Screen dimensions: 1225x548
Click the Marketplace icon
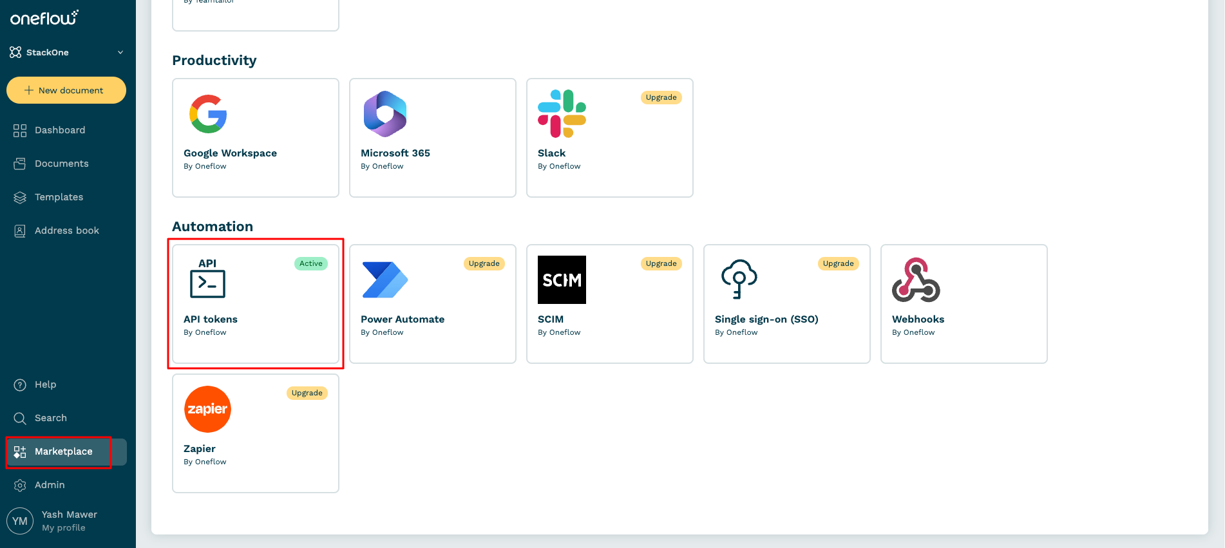[x=20, y=452]
